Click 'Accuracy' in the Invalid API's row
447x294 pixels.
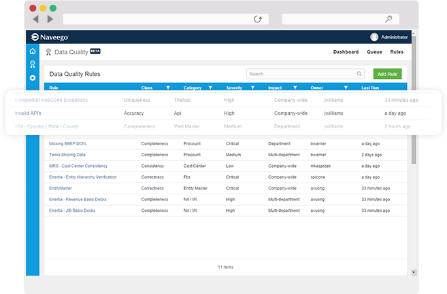click(x=134, y=113)
